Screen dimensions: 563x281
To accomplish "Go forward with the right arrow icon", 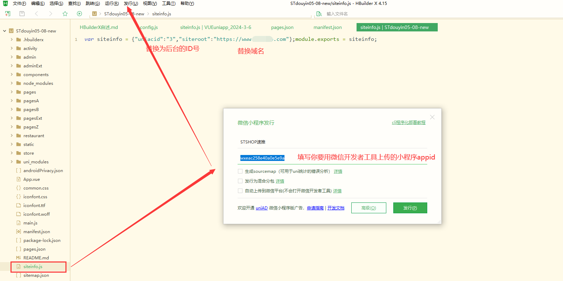I will click(51, 14).
